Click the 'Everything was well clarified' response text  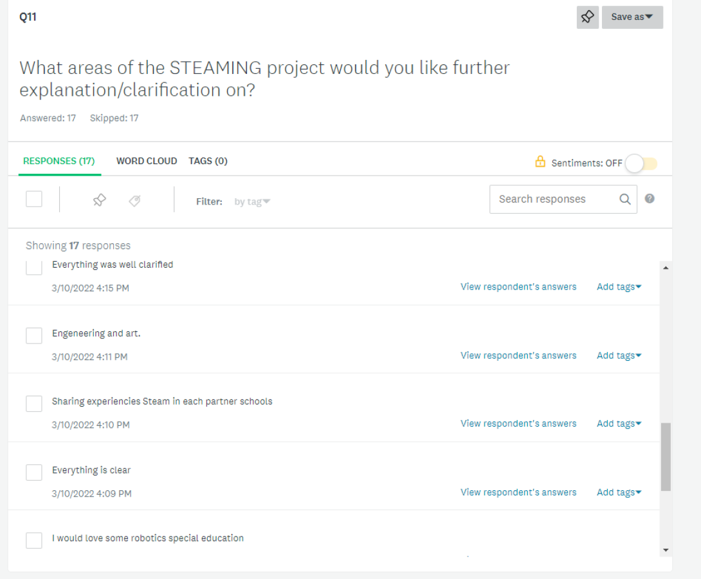point(112,264)
